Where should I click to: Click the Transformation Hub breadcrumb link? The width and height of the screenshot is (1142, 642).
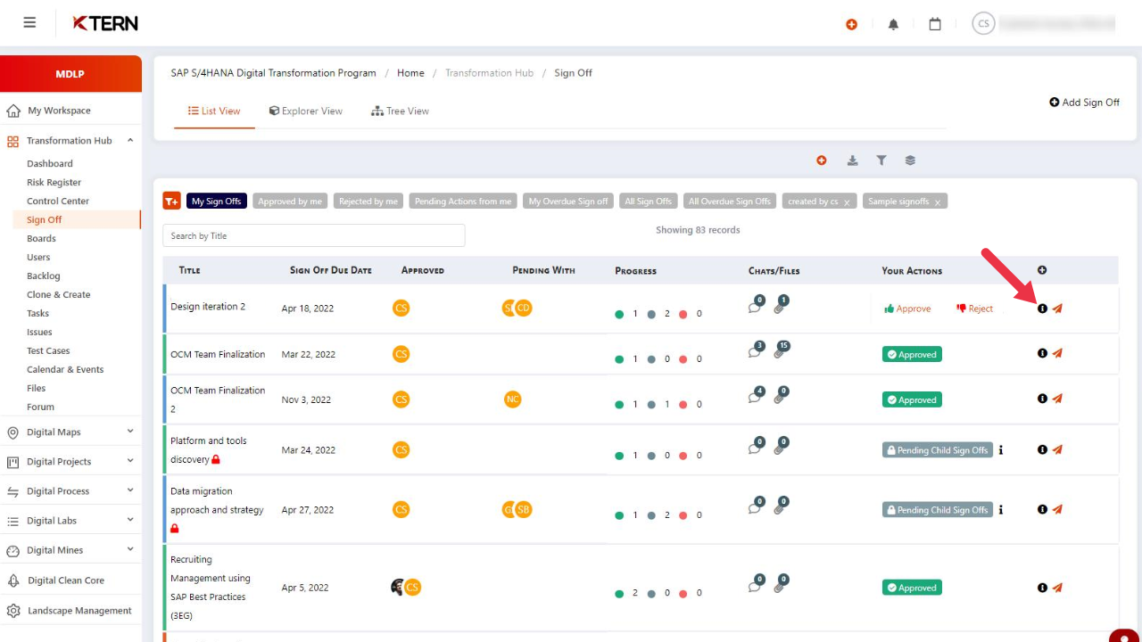(x=489, y=73)
